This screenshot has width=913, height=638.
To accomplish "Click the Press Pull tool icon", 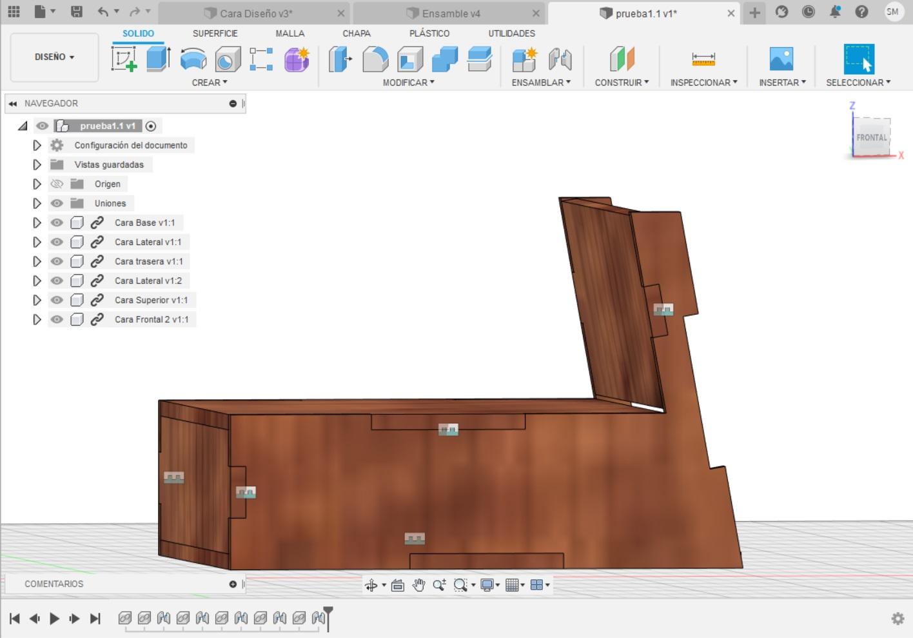I will pyautogui.click(x=340, y=59).
